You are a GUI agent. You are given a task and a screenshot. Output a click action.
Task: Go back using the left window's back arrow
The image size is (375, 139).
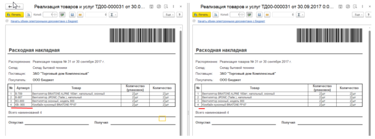tap(10, 7)
